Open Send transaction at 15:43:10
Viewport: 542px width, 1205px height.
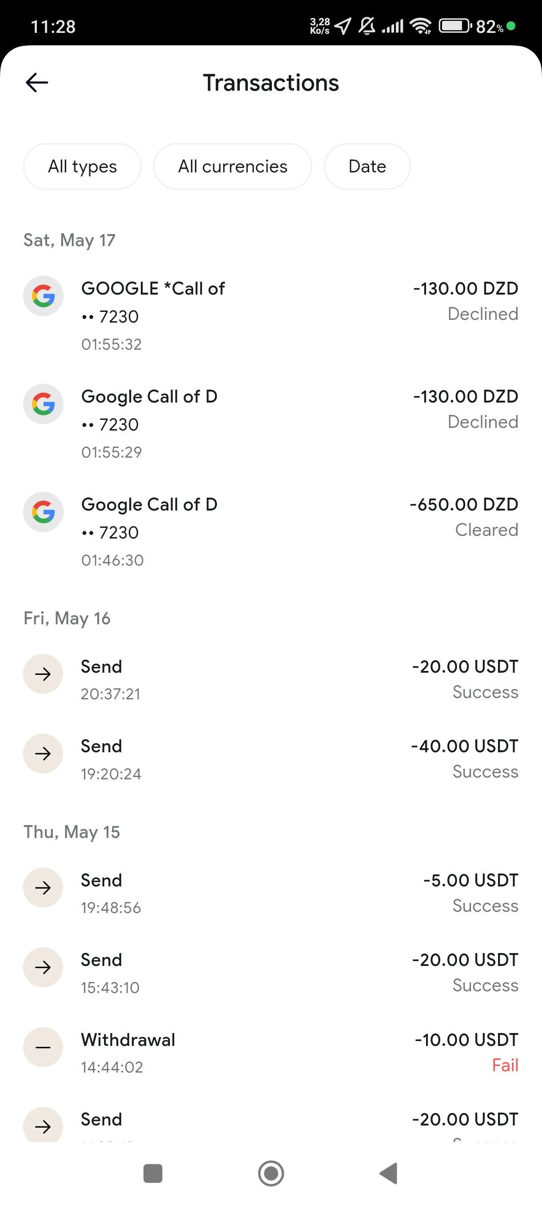pyautogui.click(x=271, y=972)
